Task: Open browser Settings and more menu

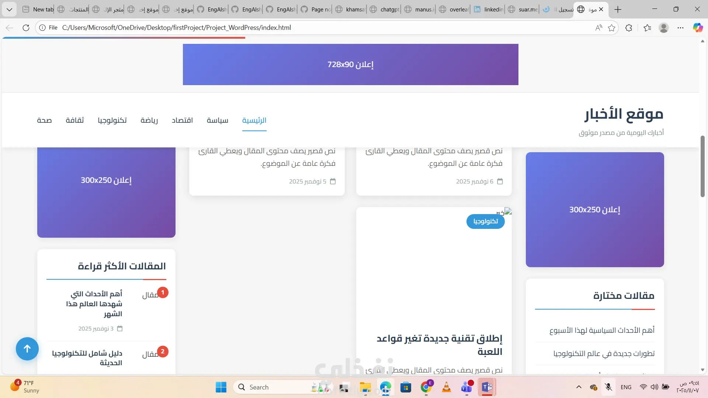Action: 681,28
